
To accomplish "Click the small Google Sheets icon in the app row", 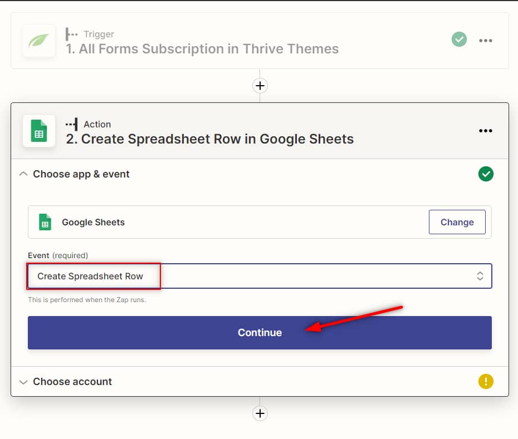I will click(x=45, y=222).
